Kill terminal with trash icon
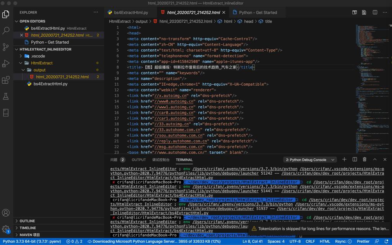392x245 pixels. click(364, 159)
